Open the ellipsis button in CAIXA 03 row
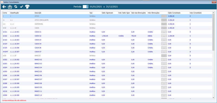The height and width of the screenshot is (103, 217). [164, 40]
